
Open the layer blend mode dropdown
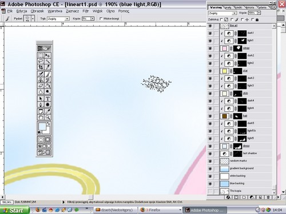(223, 13)
